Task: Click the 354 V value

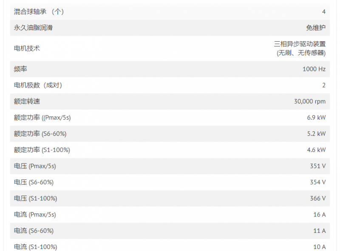Action: click(x=318, y=182)
